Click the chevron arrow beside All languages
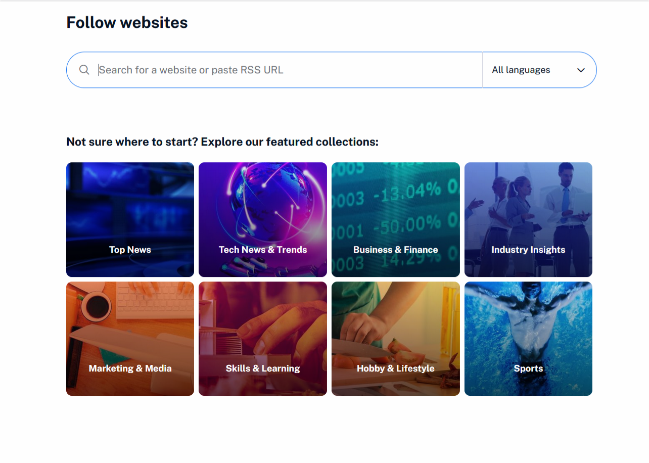The height and width of the screenshot is (463, 649). [581, 70]
